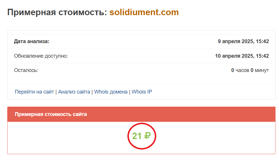Open the 'Whois домена' link
This screenshot has width=279, height=160.
click(x=111, y=92)
